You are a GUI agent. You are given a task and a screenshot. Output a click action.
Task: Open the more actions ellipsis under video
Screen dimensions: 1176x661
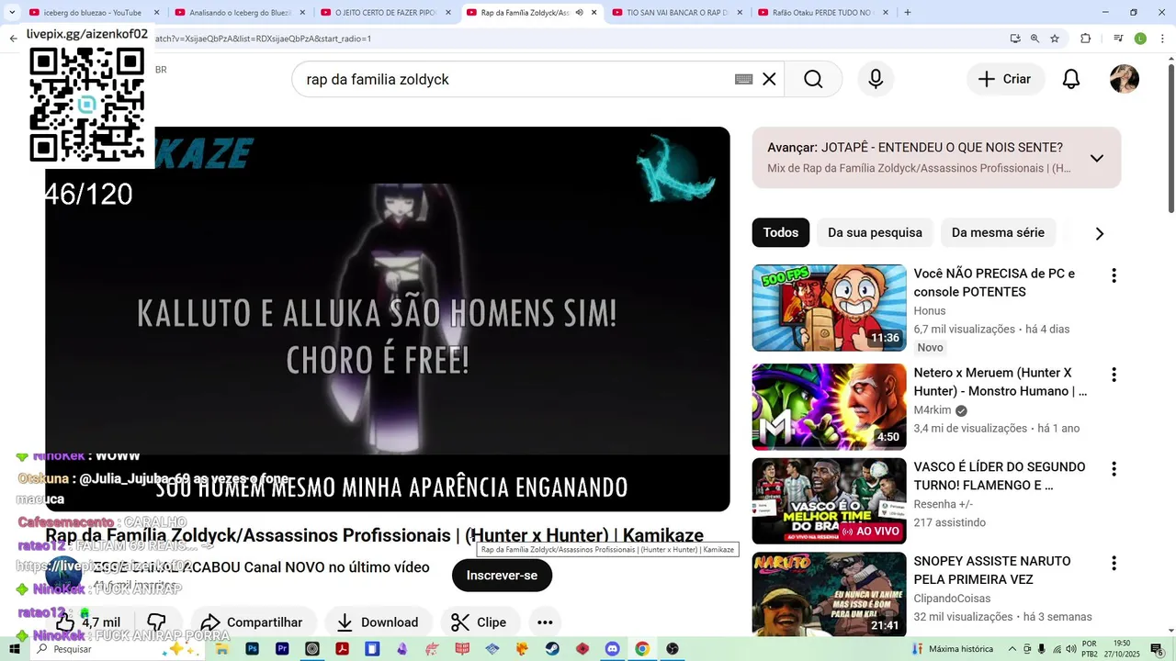point(545,622)
